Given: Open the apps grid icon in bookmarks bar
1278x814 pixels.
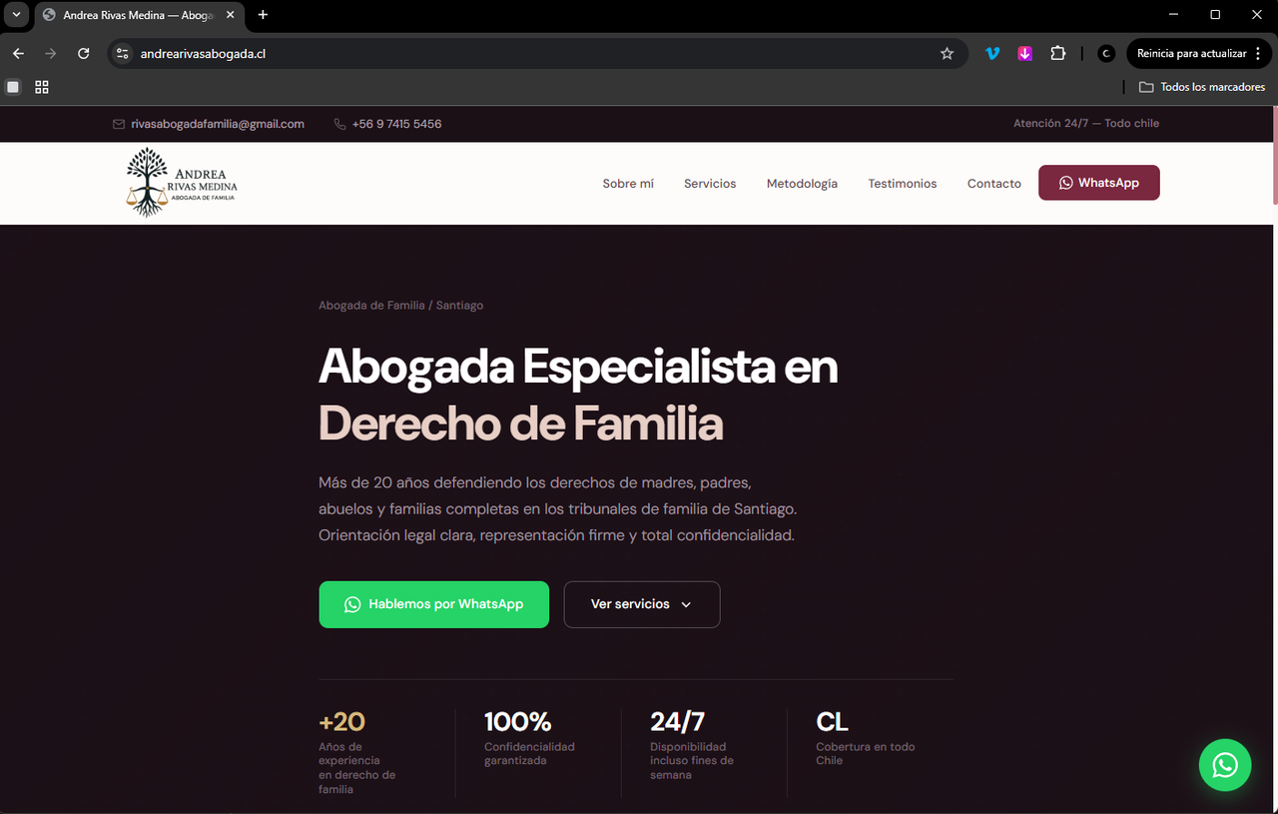Looking at the screenshot, I should 42,87.
